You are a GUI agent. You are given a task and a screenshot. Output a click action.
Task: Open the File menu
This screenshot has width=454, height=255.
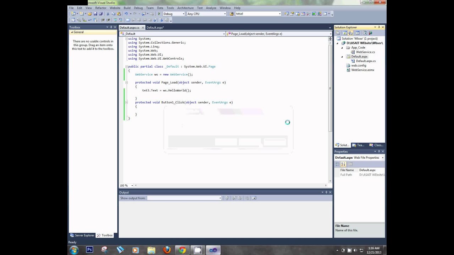coord(71,8)
